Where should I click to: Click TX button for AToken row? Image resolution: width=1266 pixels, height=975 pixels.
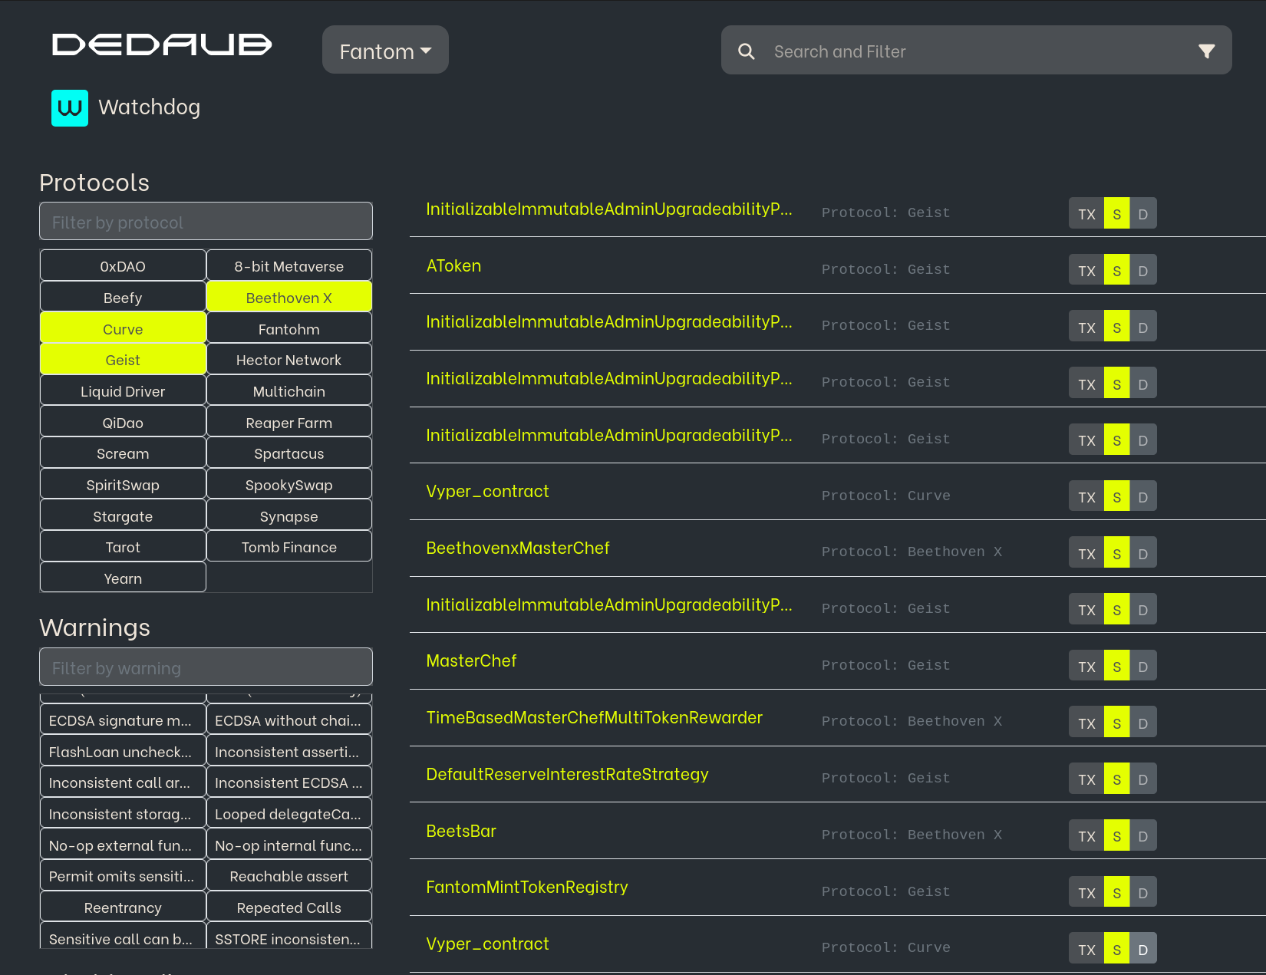pyautogui.click(x=1086, y=270)
